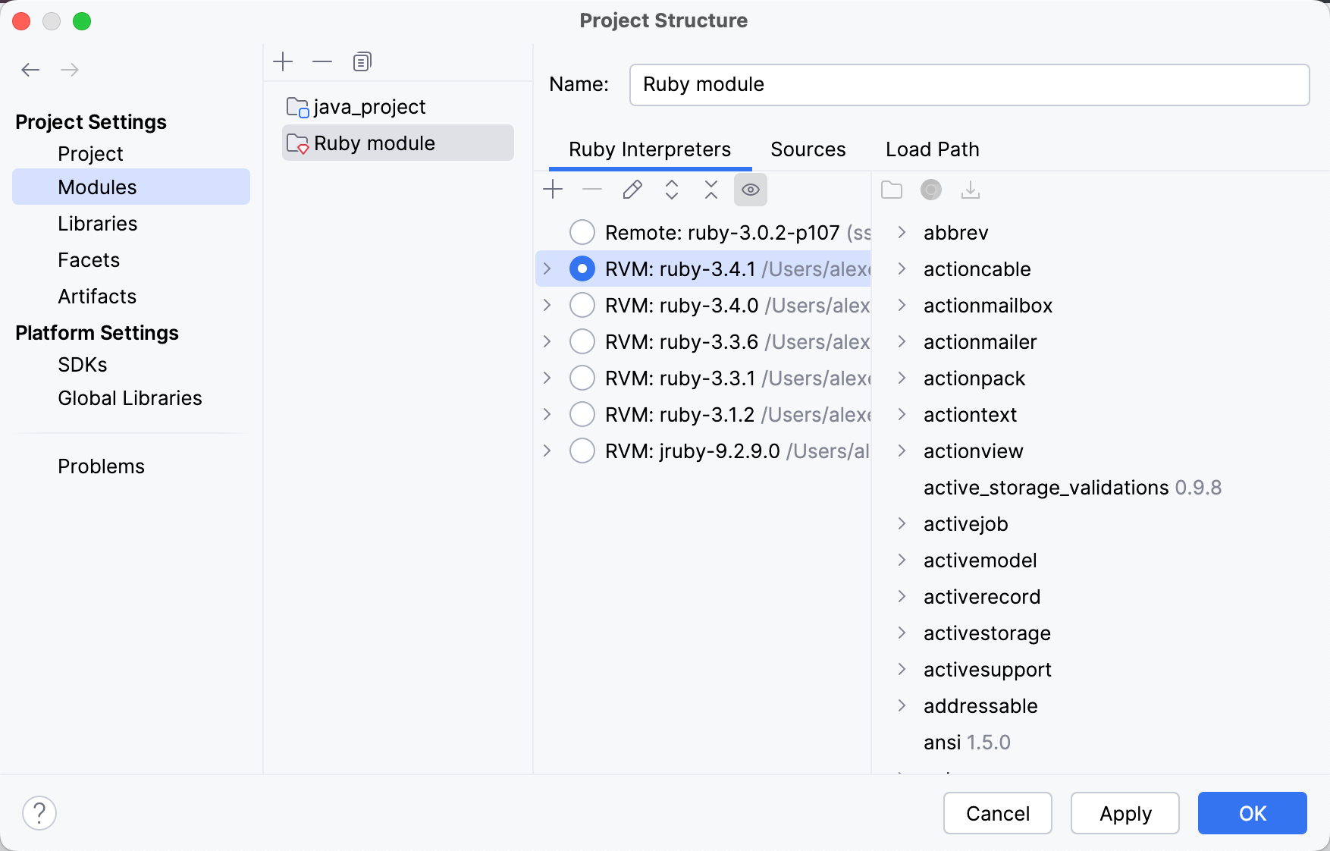The width and height of the screenshot is (1330, 851).
Task: Download gems using the download icon
Action: pyautogui.click(x=971, y=190)
